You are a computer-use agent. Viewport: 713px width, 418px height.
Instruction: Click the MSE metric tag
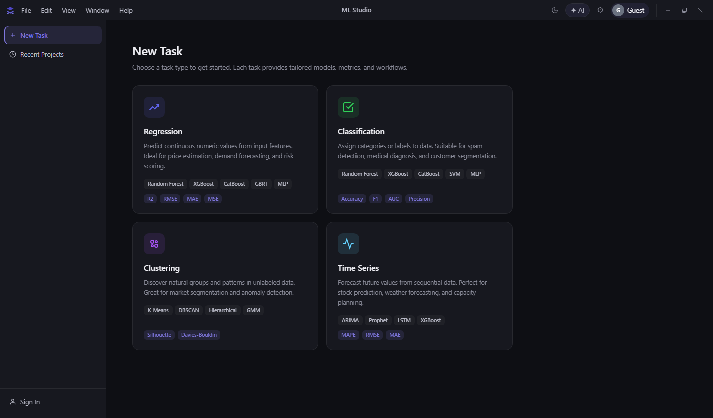(x=213, y=199)
